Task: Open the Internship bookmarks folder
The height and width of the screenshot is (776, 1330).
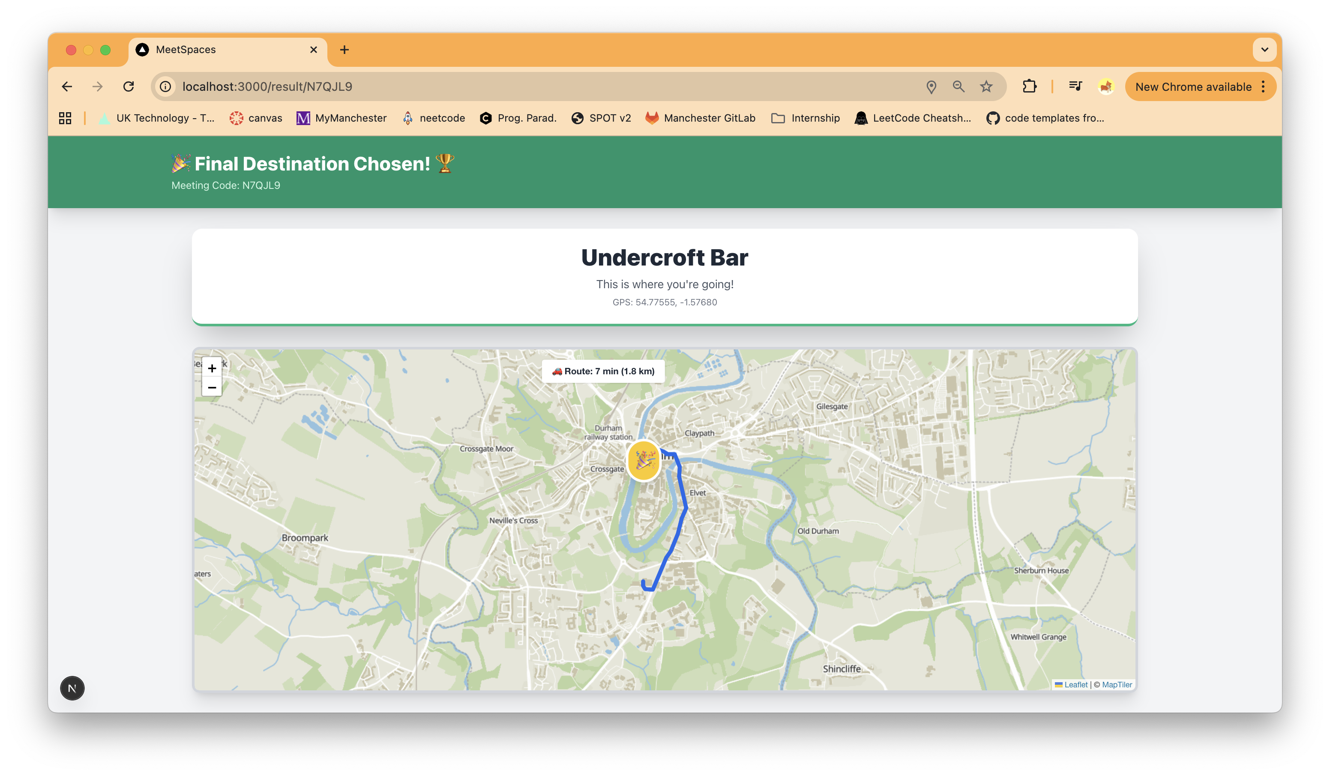Action: pyautogui.click(x=806, y=118)
